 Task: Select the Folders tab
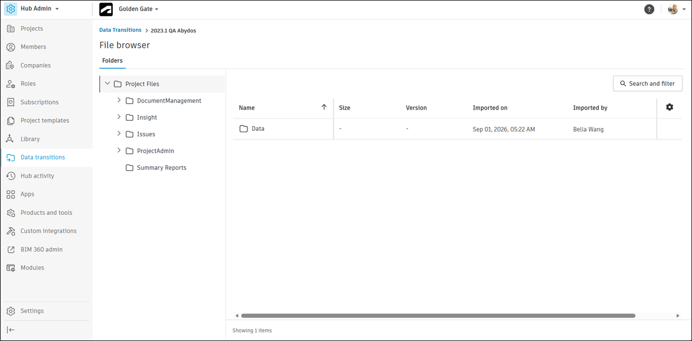(113, 61)
